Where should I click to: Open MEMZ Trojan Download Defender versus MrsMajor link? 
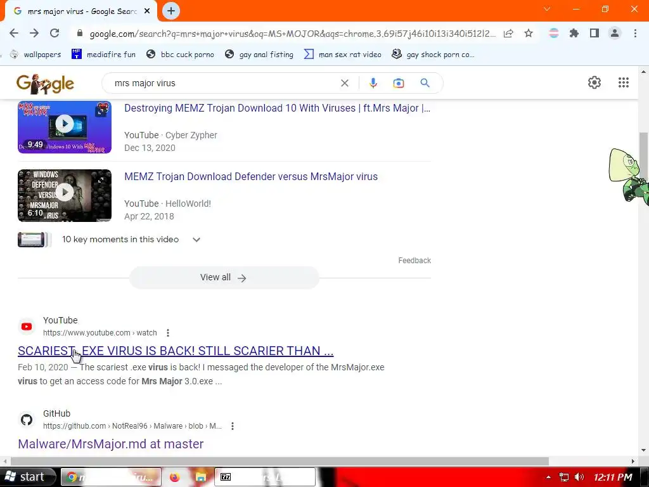251,176
